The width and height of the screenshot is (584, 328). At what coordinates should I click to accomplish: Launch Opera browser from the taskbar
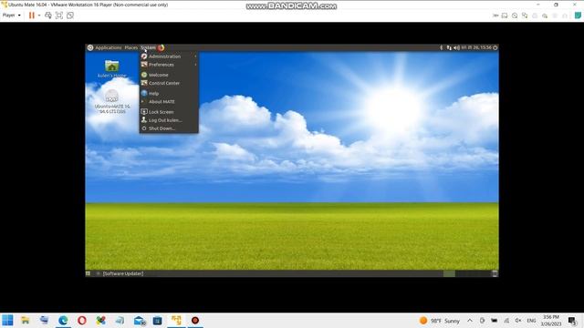82,320
